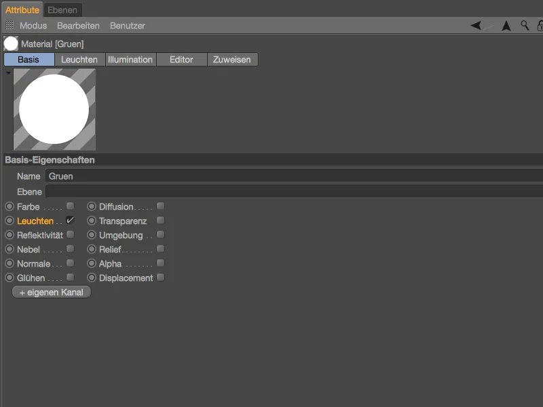This screenshot has width=543, height=407.
Task: Enable the Diffusion channel checkbox
Action: 160,206
